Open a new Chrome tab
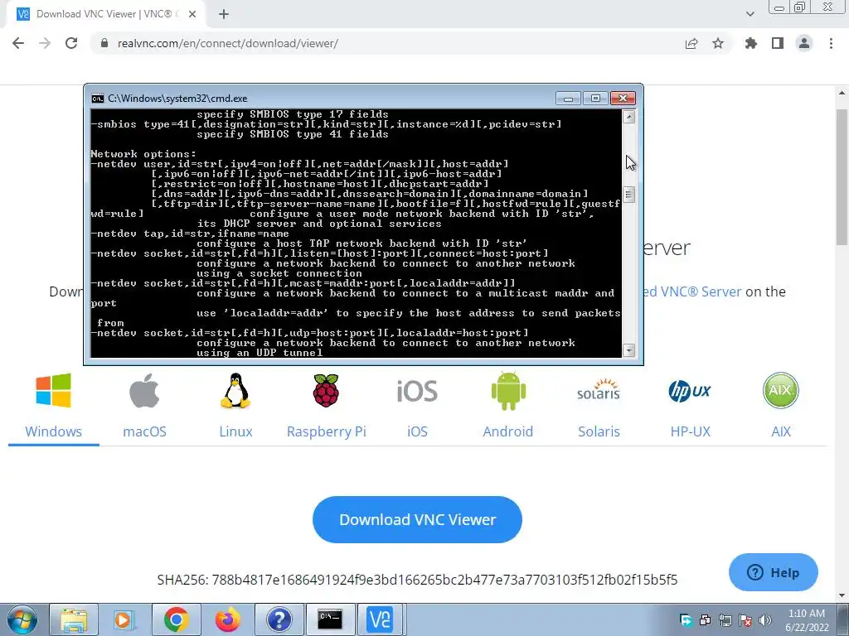The height and width of the screenshot is (636, 849). tap(224, 14)
